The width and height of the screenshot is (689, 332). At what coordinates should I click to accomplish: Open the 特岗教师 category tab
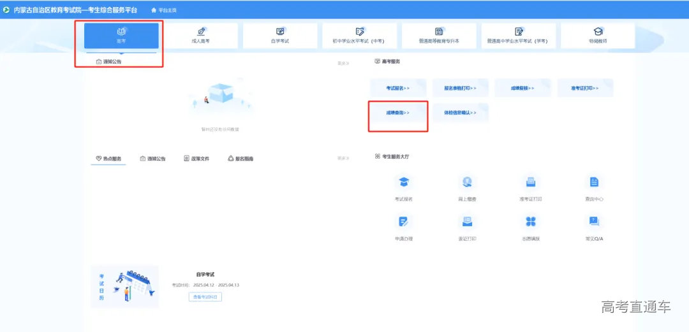pyautogui.click(x=598, y=36)
